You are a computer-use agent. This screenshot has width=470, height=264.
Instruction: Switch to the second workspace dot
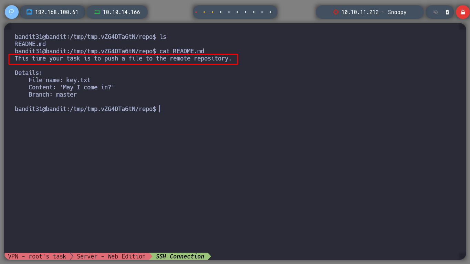click(x=204, y=12)
